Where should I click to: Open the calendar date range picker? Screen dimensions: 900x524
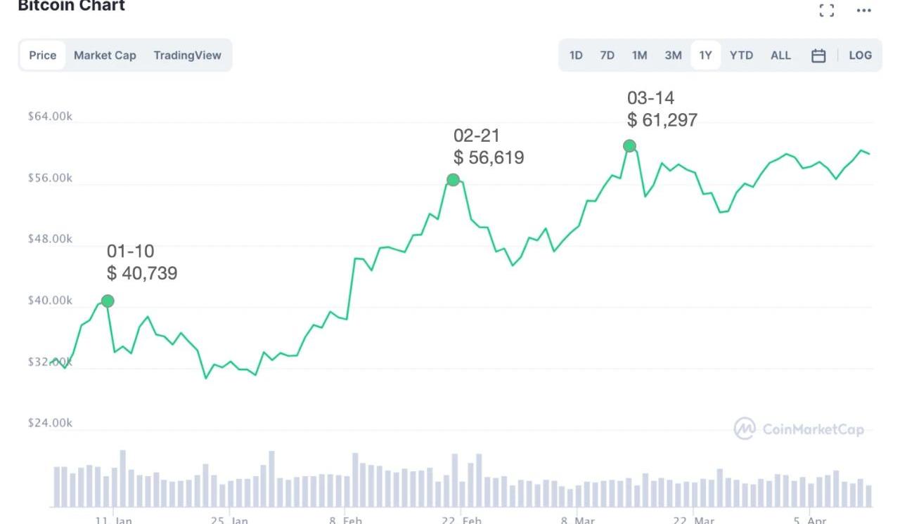click(x=818, y=55)
